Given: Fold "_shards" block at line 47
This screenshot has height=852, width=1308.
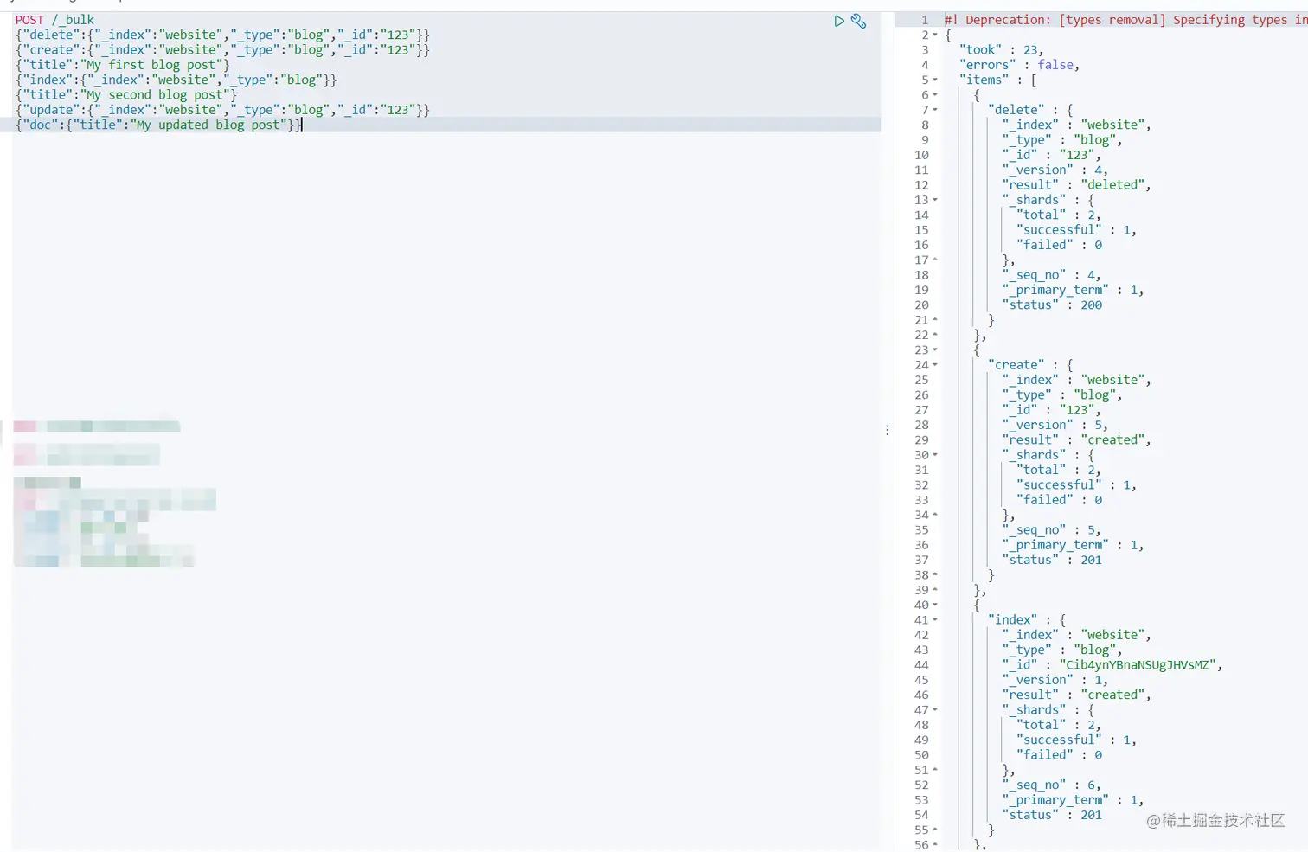Looking at the screenshot, I should pyautogui.click(x=935, y=710).
